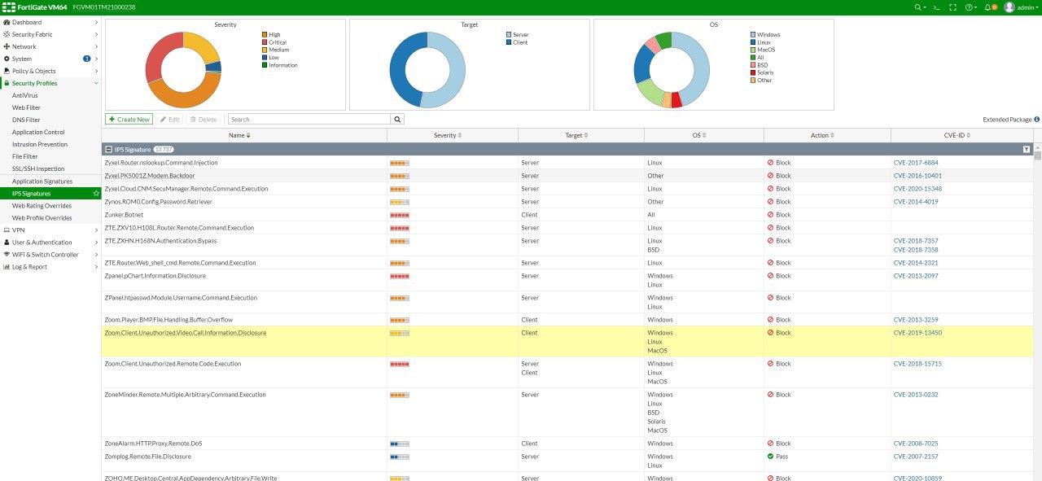Image resolution: width=1042 pixels, height=481 pixels.
Task: Toggle full screen mode icon
Action: [x=953, y=7]
